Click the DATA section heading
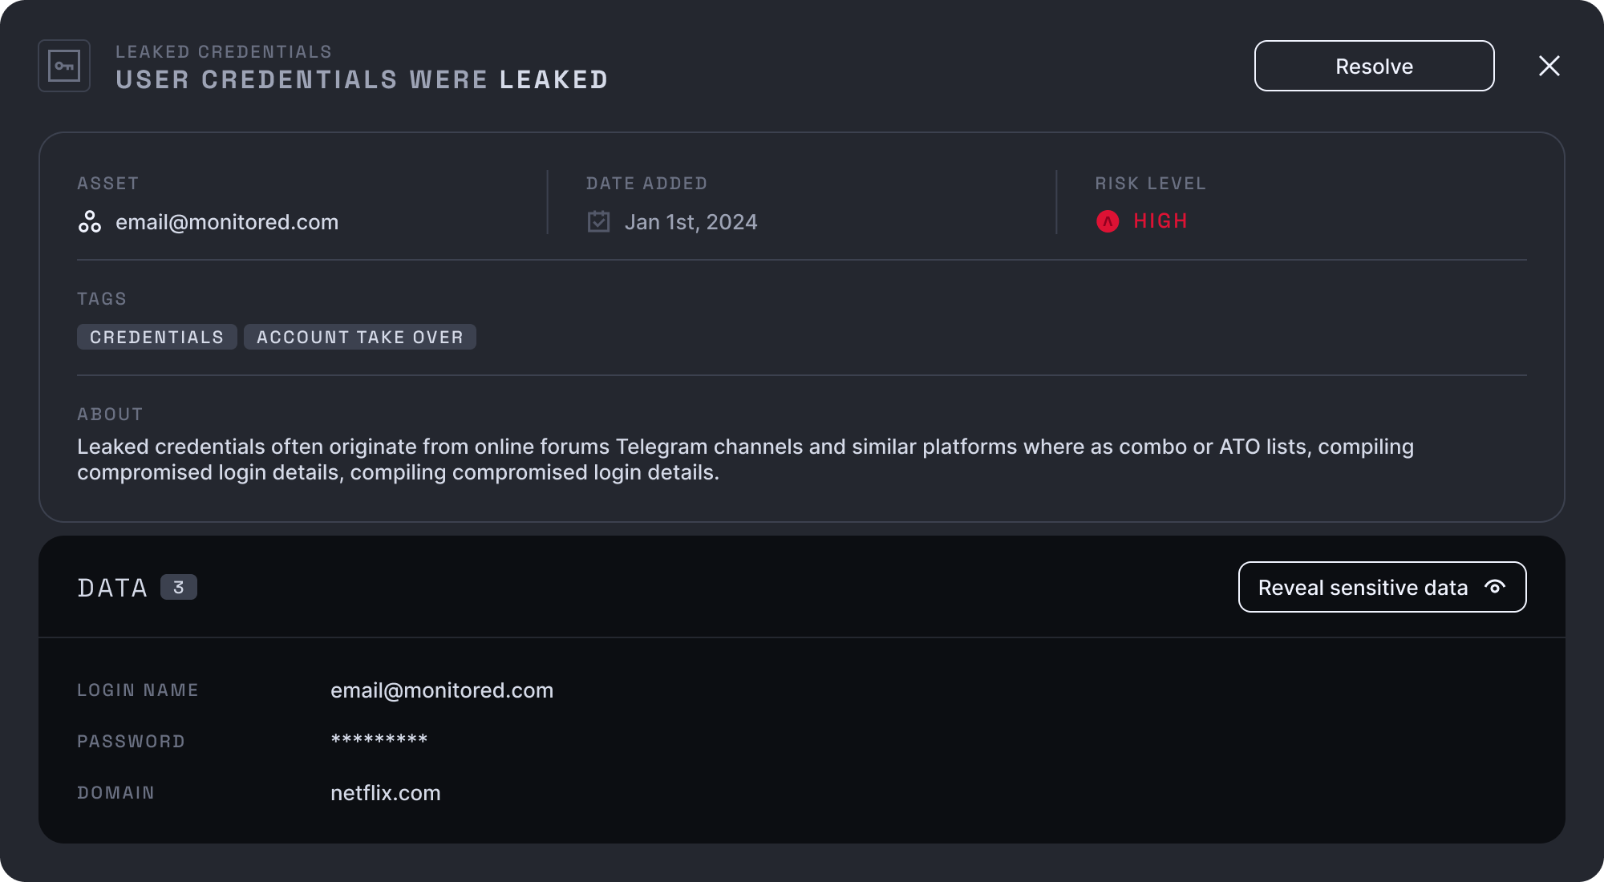 coord(113,588)
